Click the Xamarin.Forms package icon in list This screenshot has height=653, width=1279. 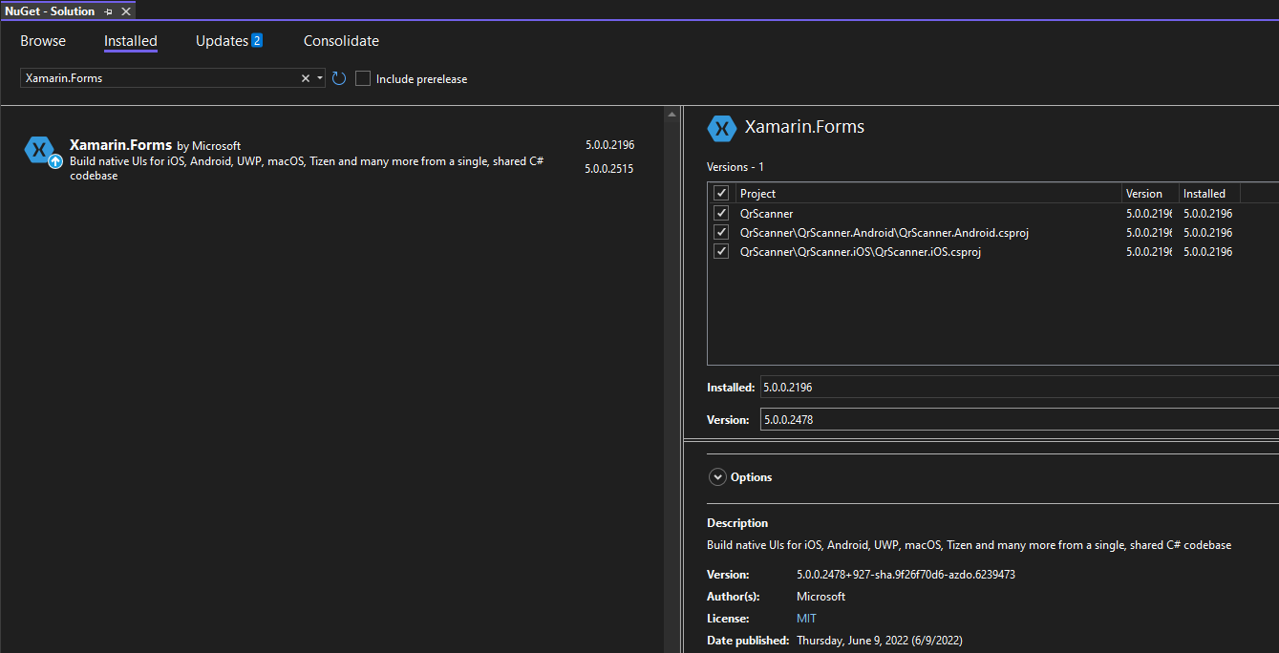[39, 149]
